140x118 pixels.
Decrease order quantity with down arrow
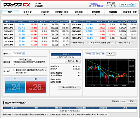point(30,59)
